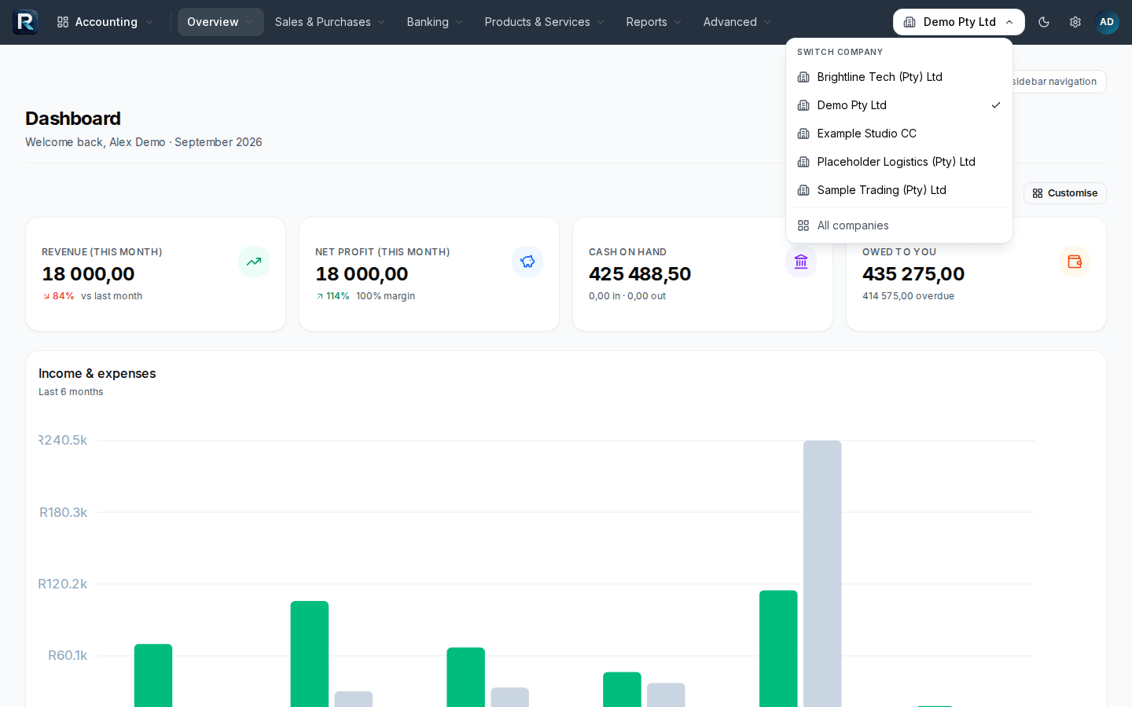Click the Revenue (This Month) card value 18 000,00

[89, 274]
